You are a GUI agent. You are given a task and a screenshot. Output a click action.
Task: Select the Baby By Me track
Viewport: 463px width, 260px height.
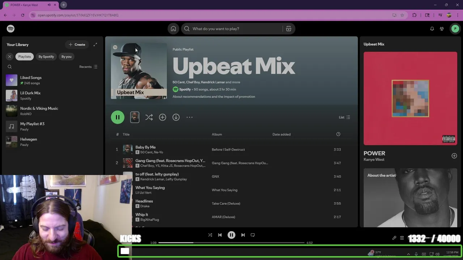(145, 147)
